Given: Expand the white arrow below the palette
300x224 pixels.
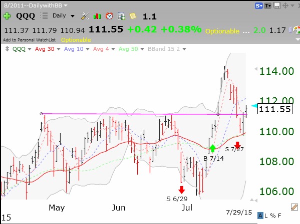Looking at the screenshot, I should coord(297,39).
